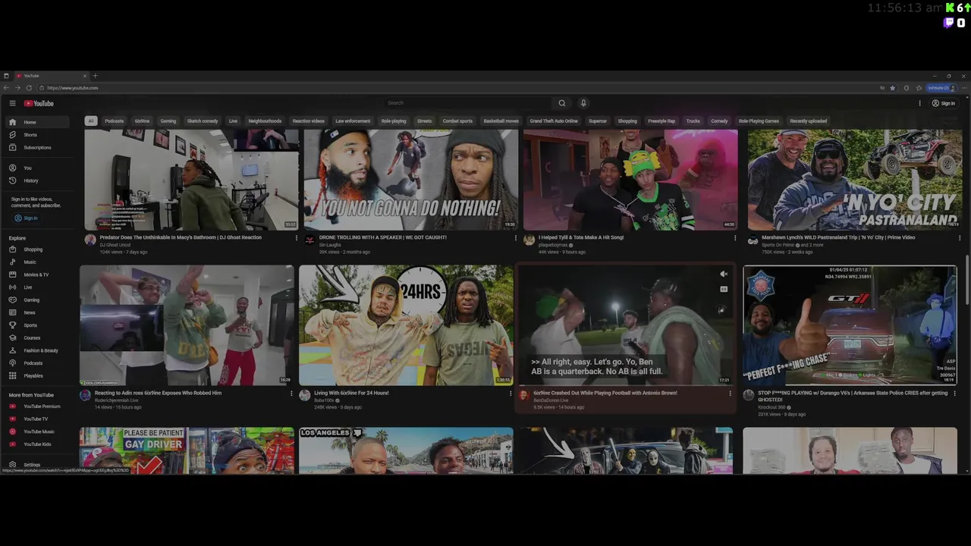Open options for Predator Macy's Bathroom video
The width and height of the screenshot is (971, 546).
tap(297, 238)
